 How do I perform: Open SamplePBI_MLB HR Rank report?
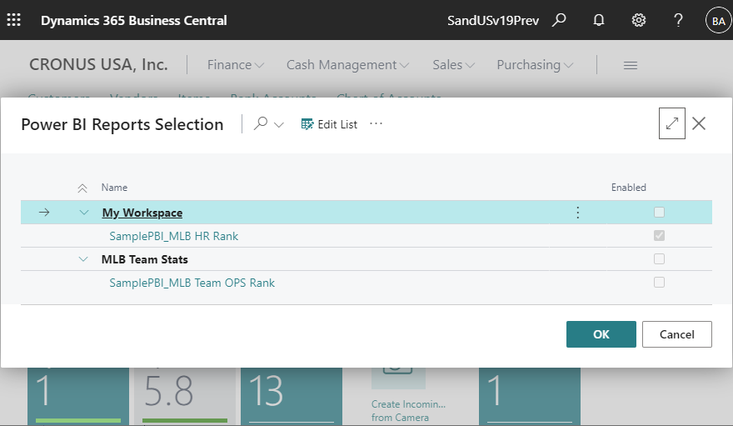pos(173,236)
